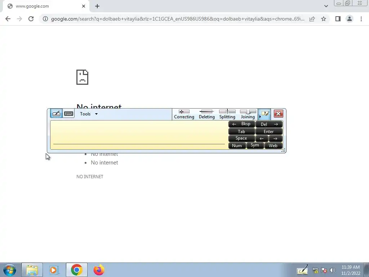This screenshot has width=369, height=277.
Task: Open the Chrome side panel
Action: coord(338,19)
